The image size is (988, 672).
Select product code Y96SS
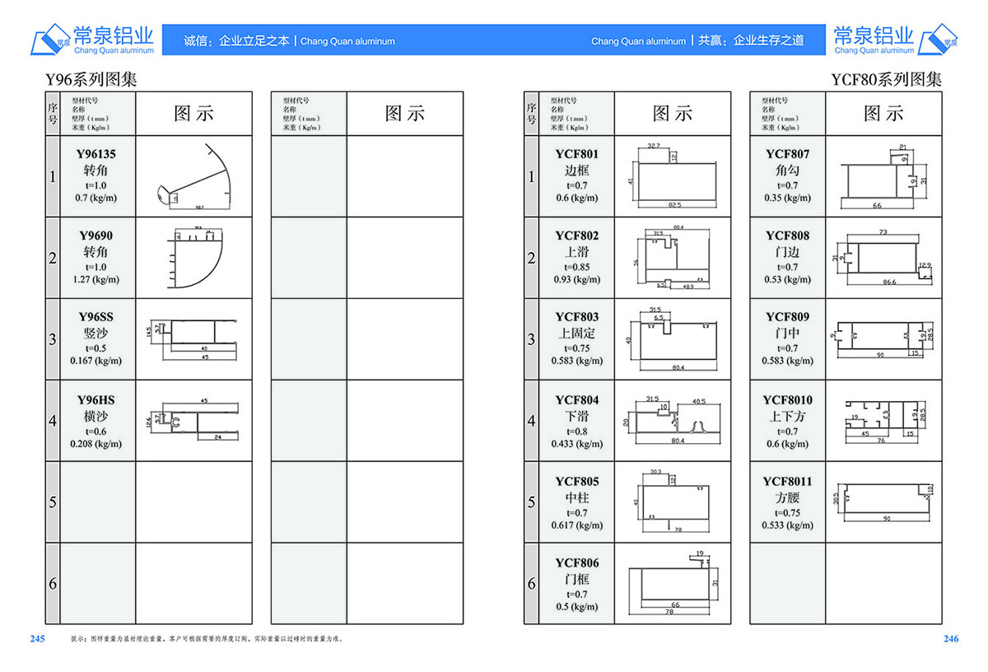pyautogui.click(x=96, y=317)
